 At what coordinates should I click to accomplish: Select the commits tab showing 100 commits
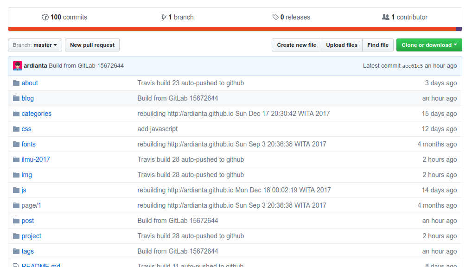[64, 17]
